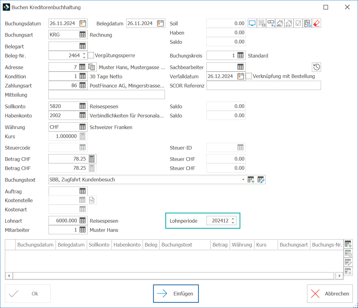Click the Einfügen button

coord(176,294)
